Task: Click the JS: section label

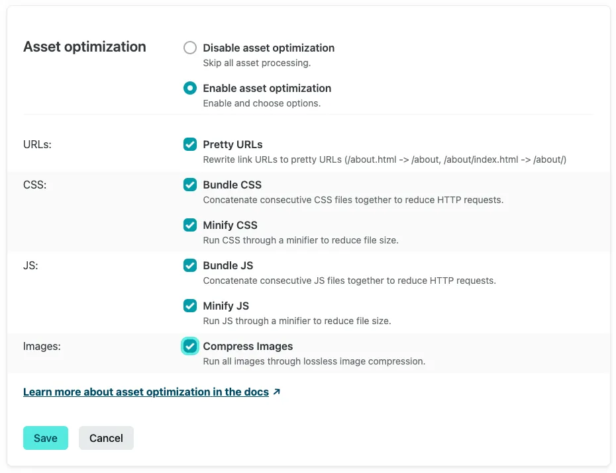Action: [30, 265]
